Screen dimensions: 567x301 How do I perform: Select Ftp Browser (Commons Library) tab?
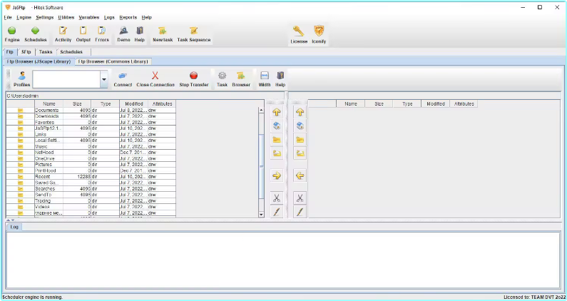[x=113, y=61]
